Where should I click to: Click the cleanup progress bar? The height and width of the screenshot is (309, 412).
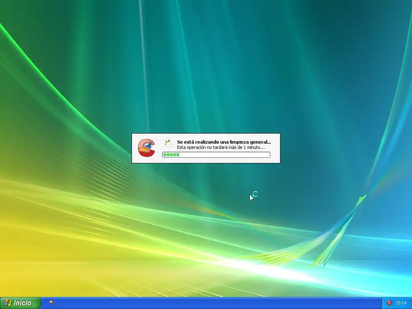[216, 155]
